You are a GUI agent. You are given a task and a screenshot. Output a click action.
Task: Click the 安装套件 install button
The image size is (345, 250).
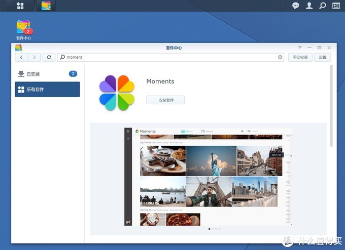pos(165,100)
